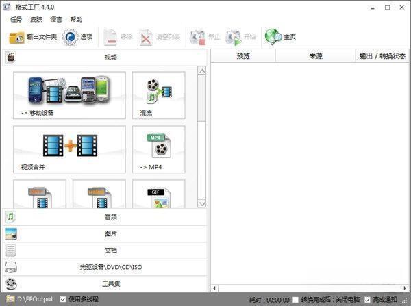Open the 皮肤 skin menu
Viewport: 411px width, 306px height.
click(x=36, y=19)
